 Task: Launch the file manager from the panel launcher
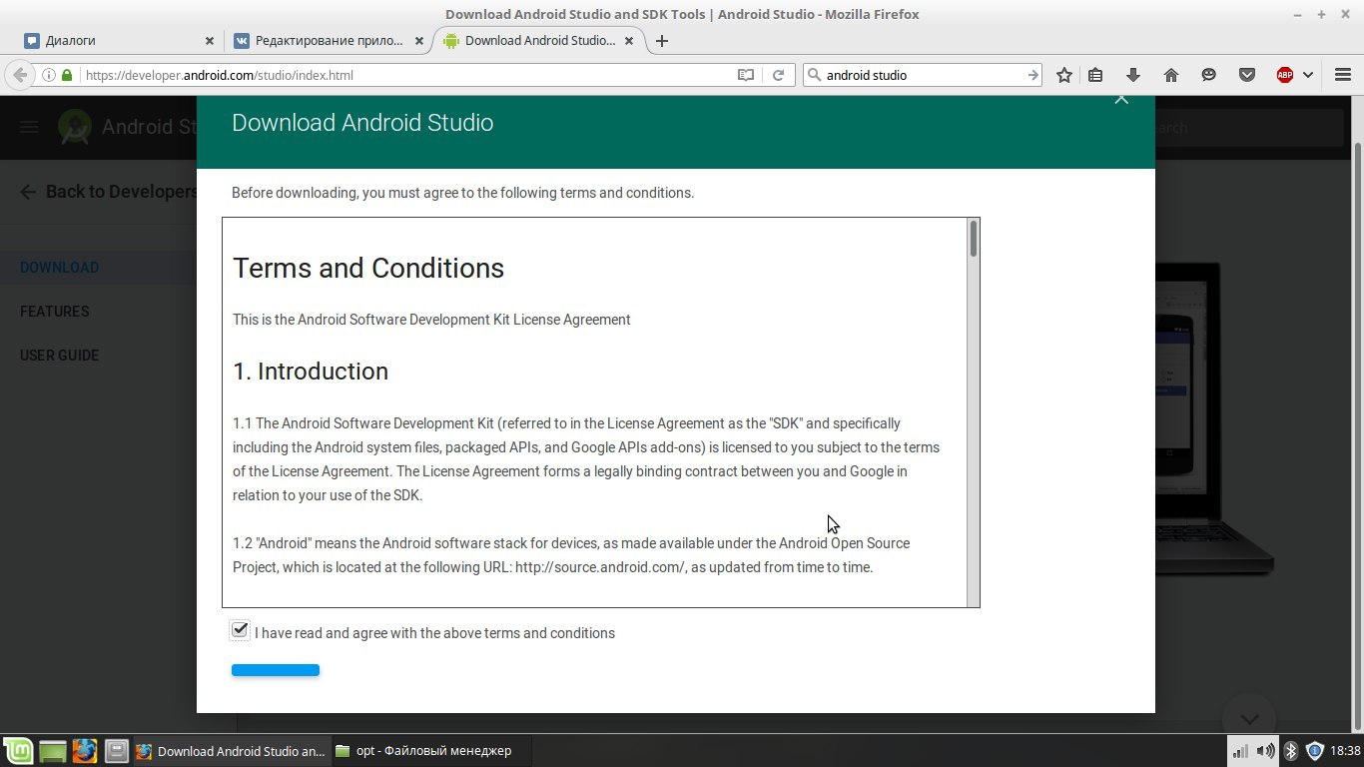tap(117, 751)
